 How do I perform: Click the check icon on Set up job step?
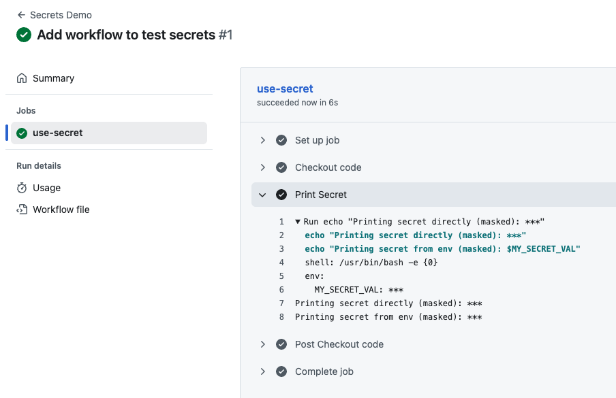pos(281,140)
